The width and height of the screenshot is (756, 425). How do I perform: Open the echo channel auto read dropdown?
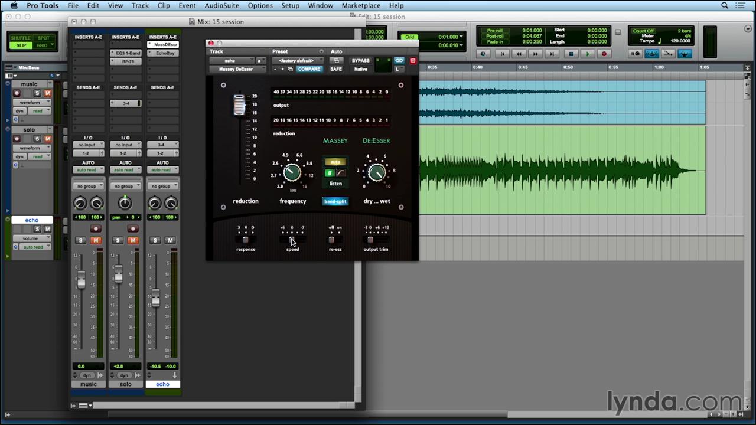tap(162, 170)
